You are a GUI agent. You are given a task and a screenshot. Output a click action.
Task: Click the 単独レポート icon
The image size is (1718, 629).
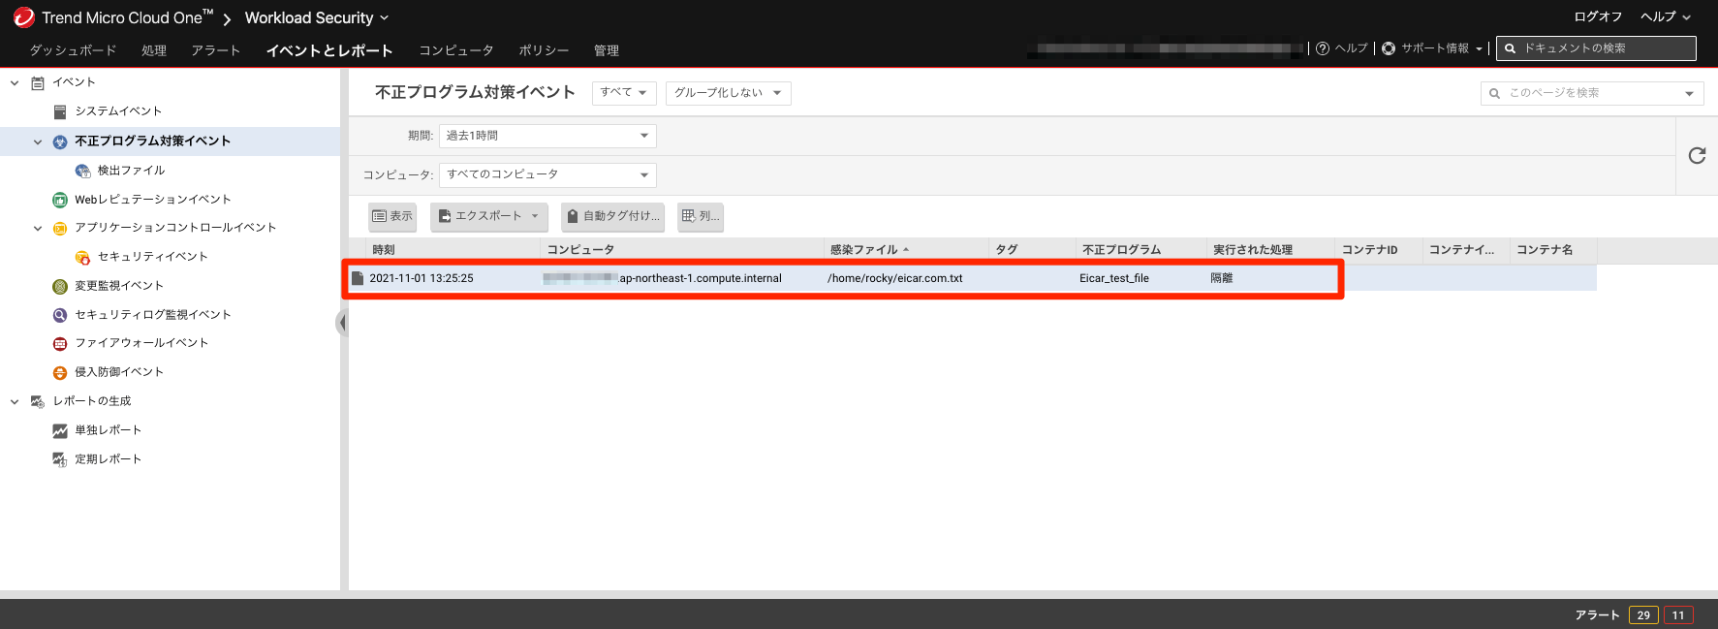[x=60, y=430]
